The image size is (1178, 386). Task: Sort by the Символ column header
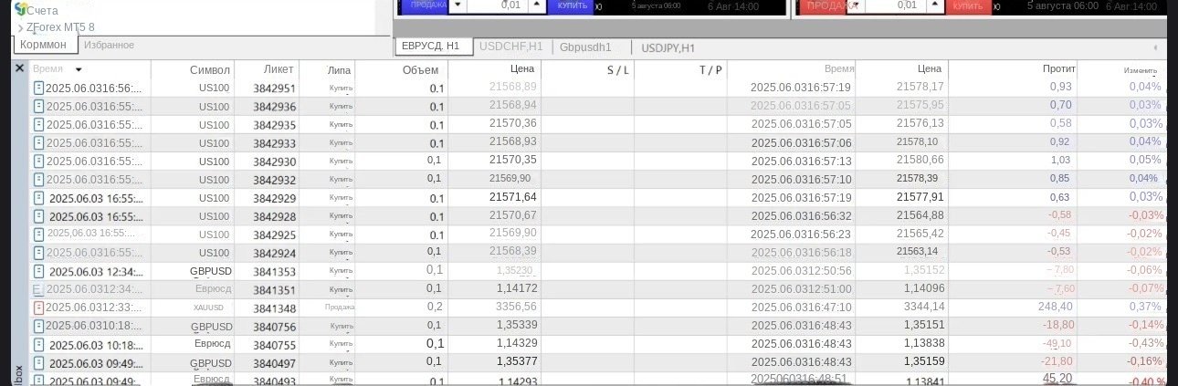tap(210, 69)
